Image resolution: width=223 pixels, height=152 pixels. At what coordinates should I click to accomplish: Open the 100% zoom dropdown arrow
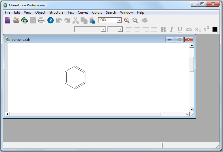pyautogui.click(x=119, y=20)
